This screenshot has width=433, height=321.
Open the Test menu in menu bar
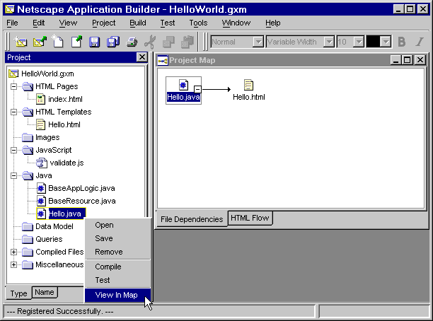click(x=168, y=23)
